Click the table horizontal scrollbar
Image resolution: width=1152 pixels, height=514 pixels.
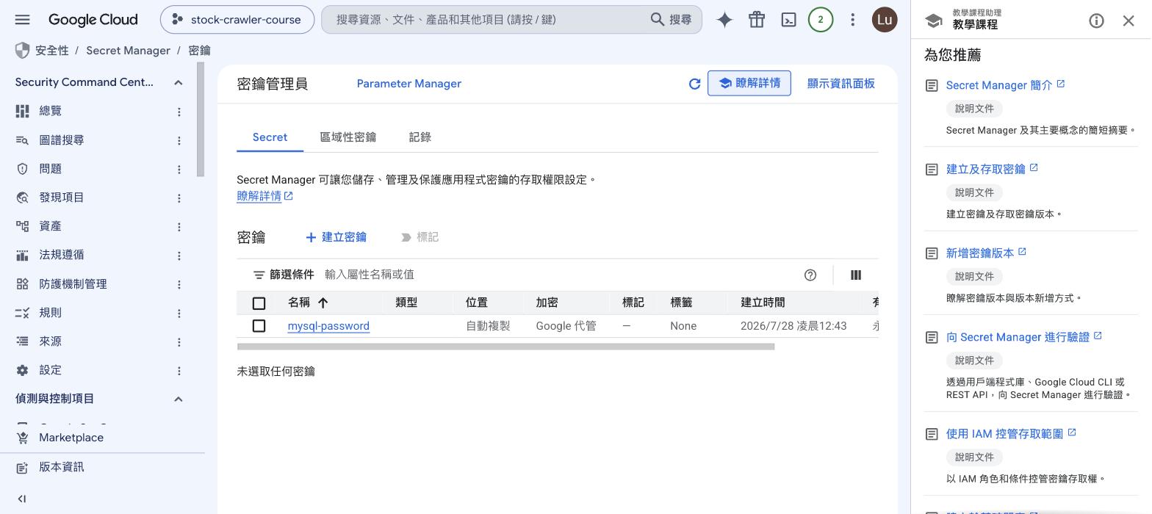[x=505, y=347]
